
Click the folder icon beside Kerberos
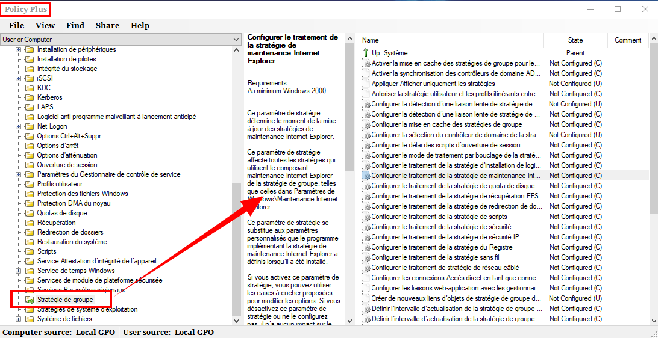point(30,97)
